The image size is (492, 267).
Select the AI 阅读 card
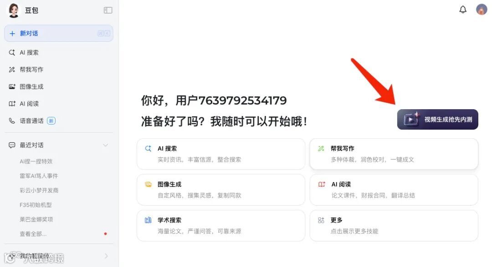point(394,190)
